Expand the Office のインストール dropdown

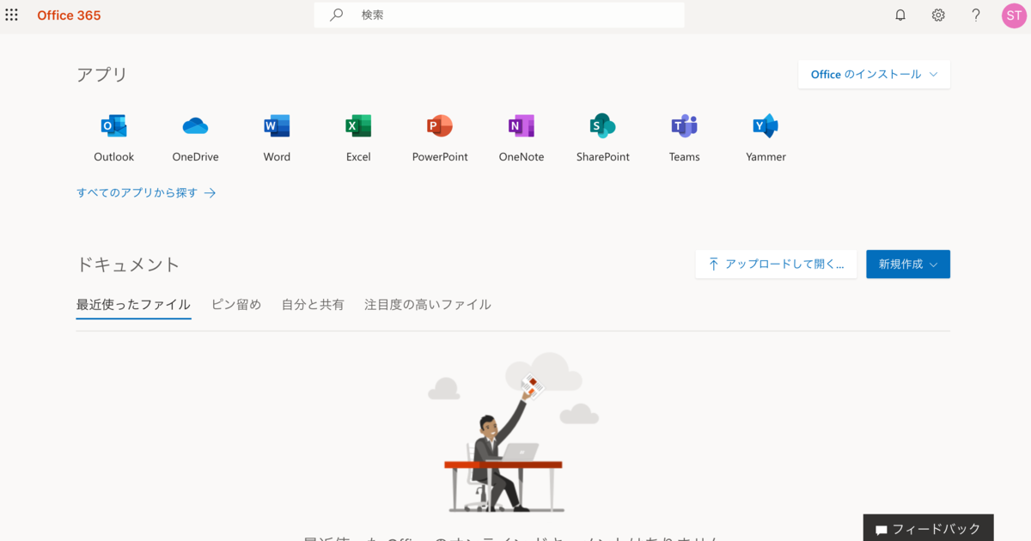pos(874,74)
